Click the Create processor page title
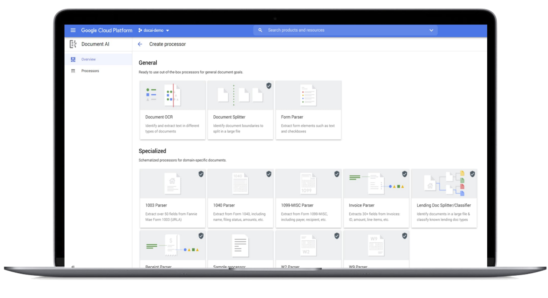This screenshot has height=298, width=548. tap(167, 44)
